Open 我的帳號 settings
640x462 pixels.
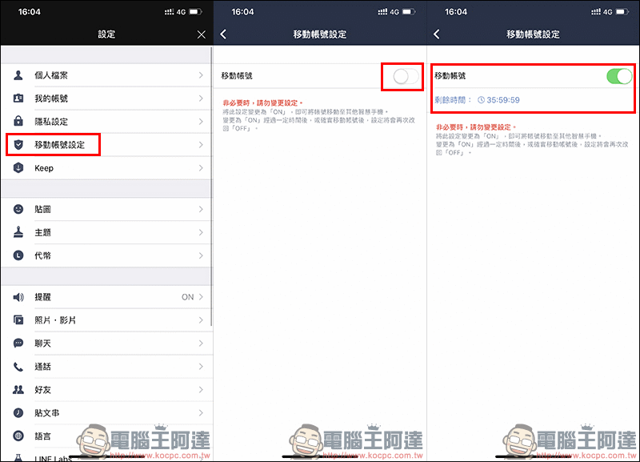[106, 98]
